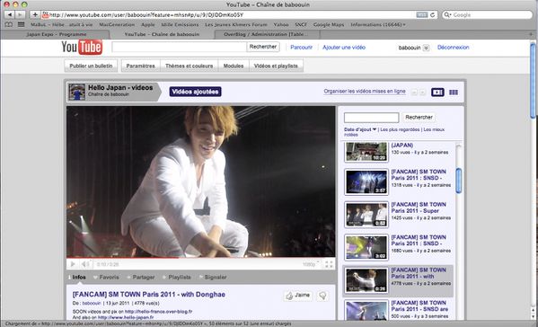The width and height of the screenshot is (538, 327).
Task: Open thumbnail of the 0:52 Super video
Action: pos(366,215)
